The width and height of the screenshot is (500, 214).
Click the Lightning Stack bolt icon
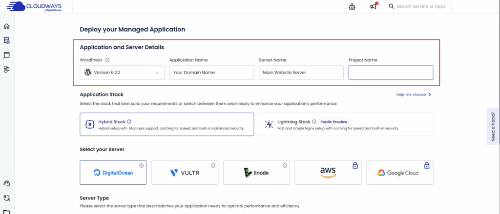click(270, 124)
